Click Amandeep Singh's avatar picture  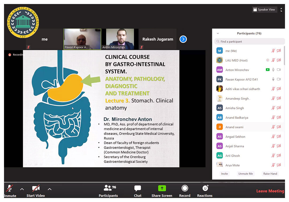[x=219, y=98]
